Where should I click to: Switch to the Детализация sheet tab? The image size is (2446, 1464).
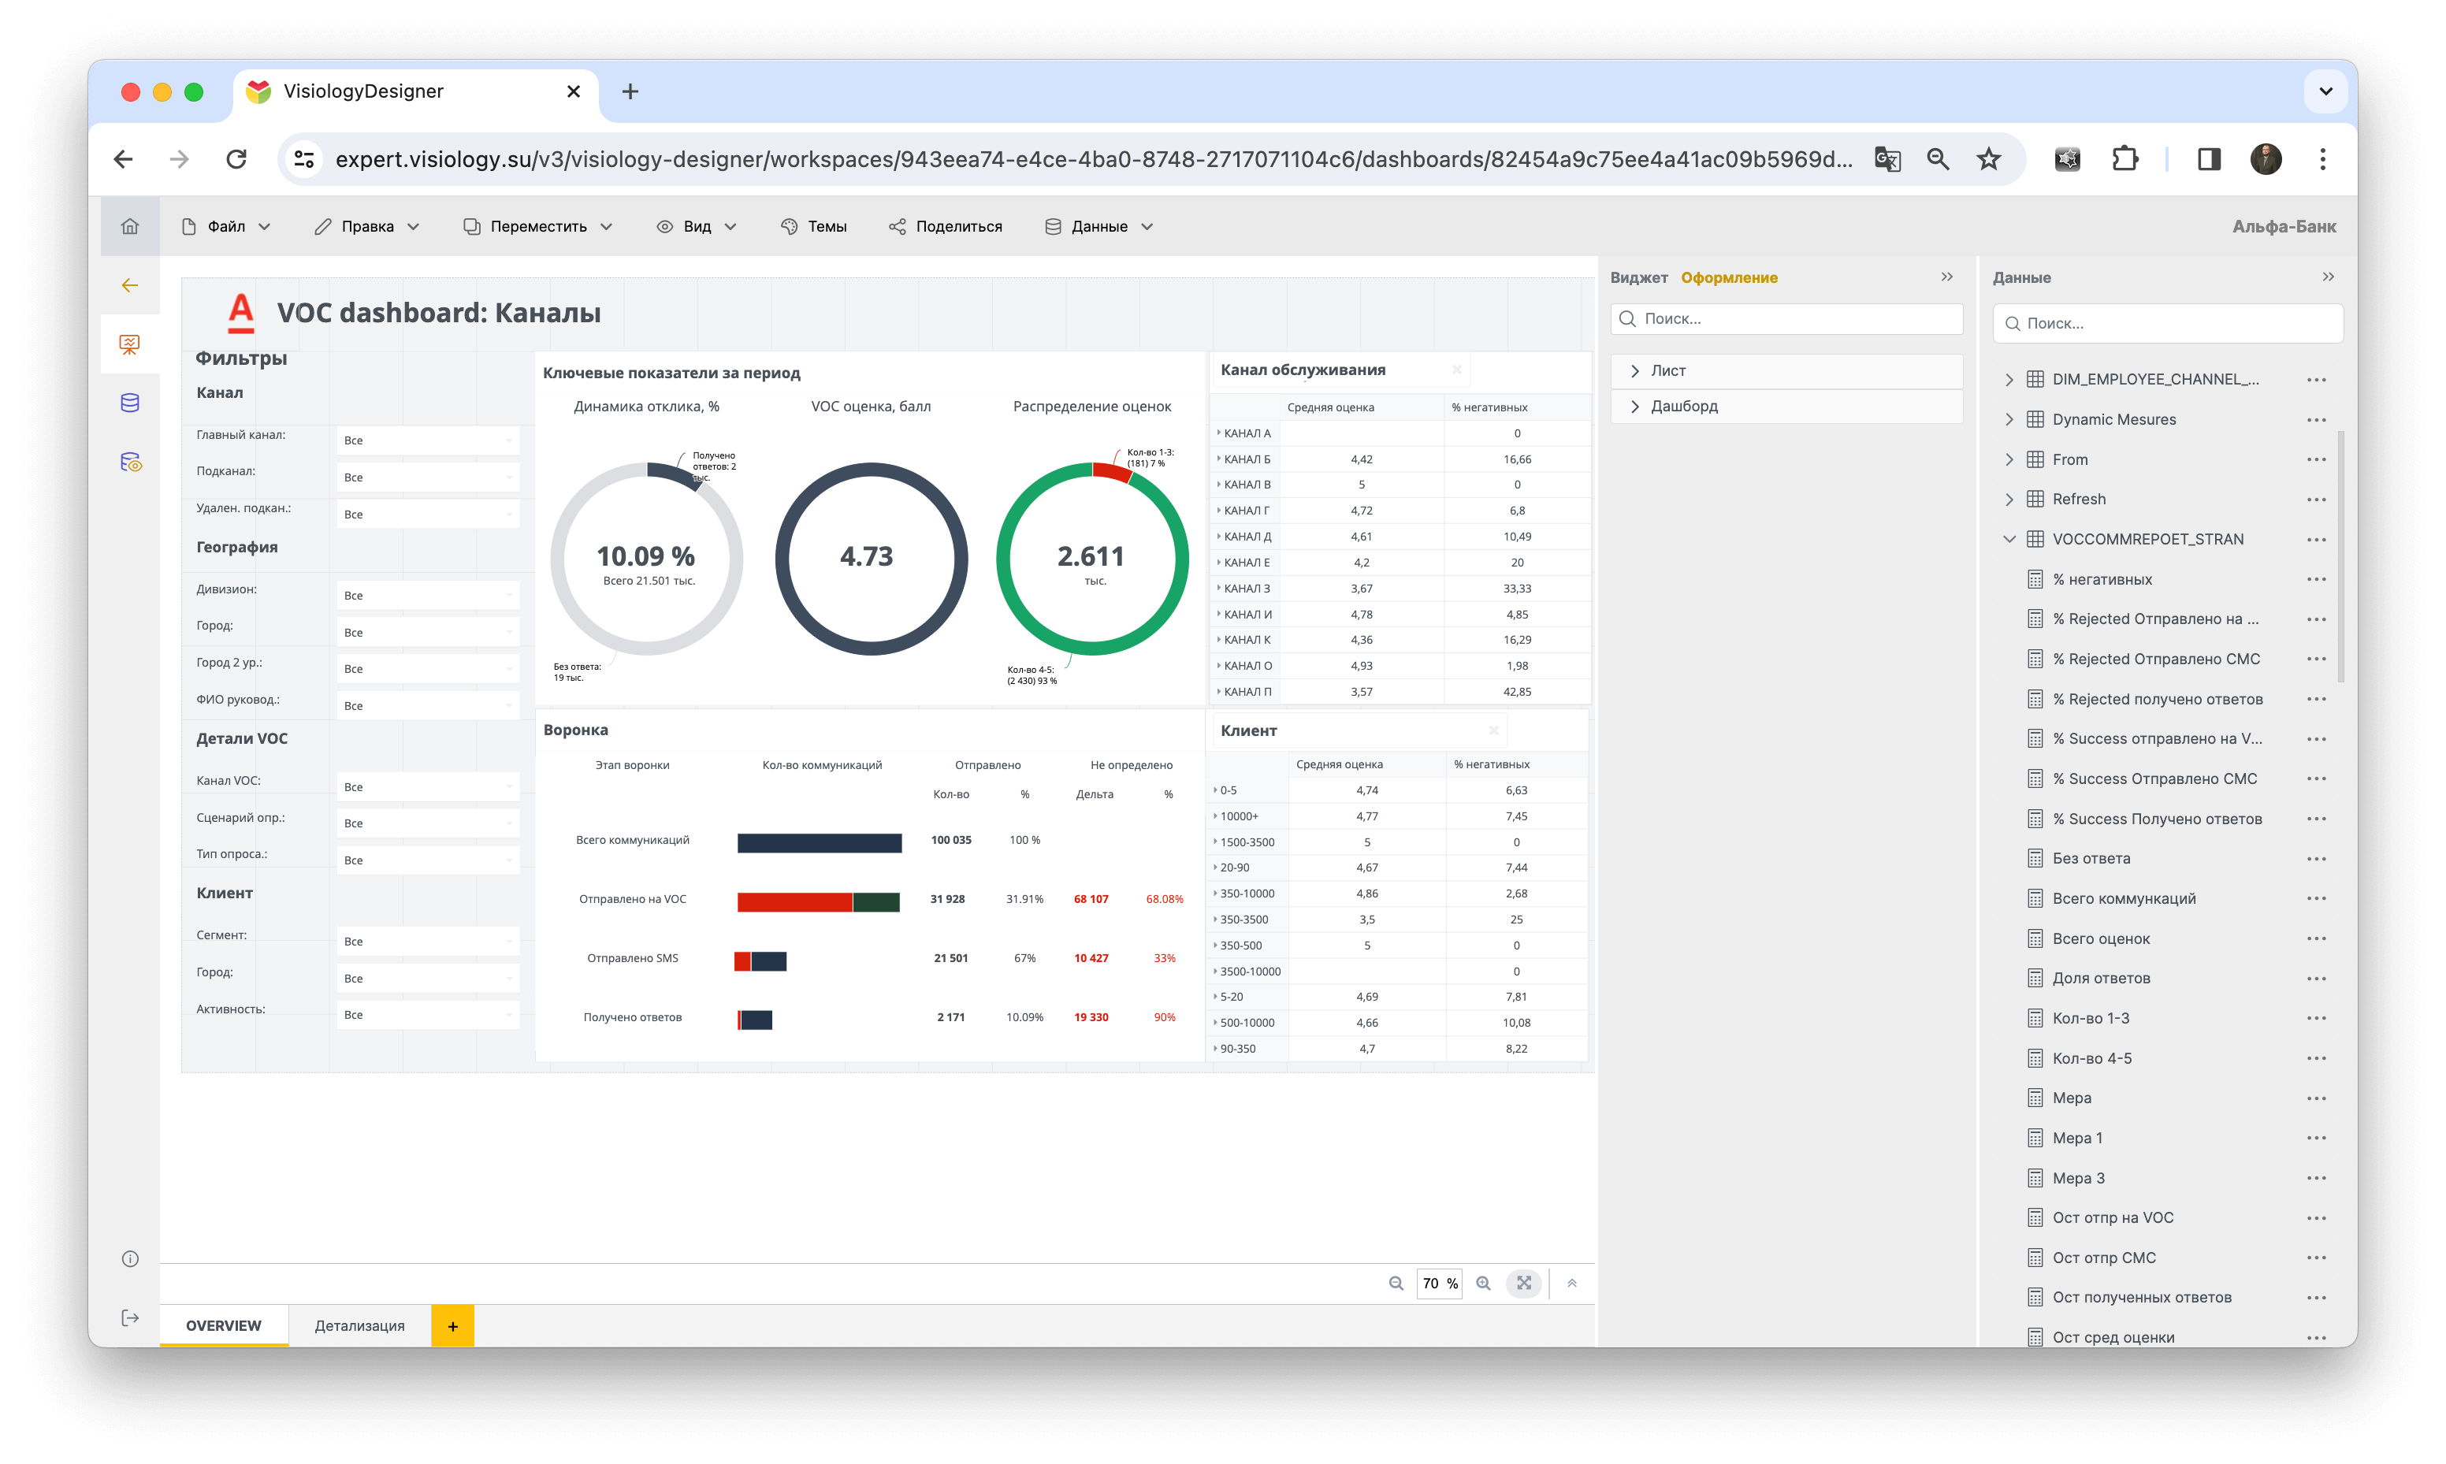click(359, 1325)
